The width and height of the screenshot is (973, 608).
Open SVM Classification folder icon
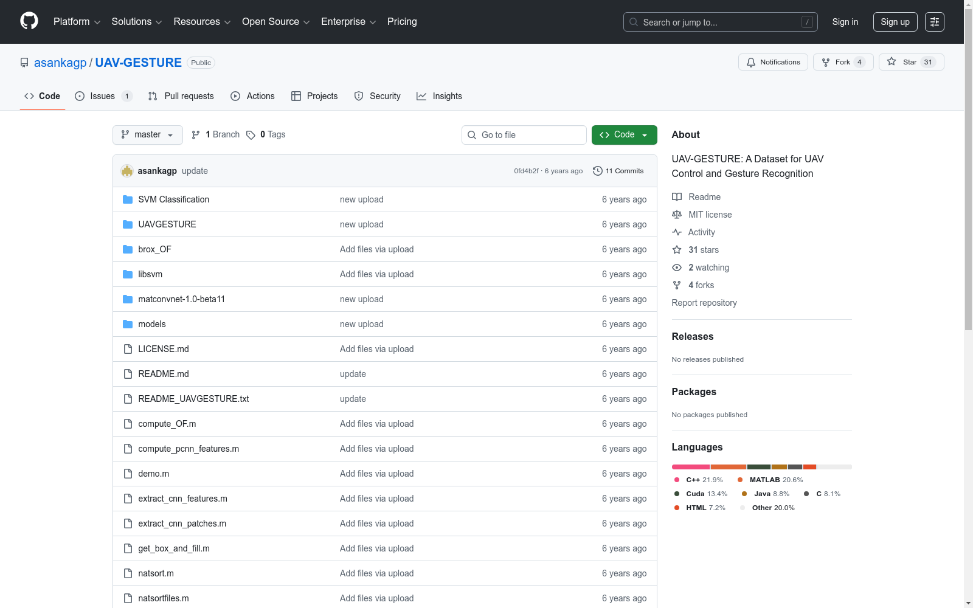128,199
